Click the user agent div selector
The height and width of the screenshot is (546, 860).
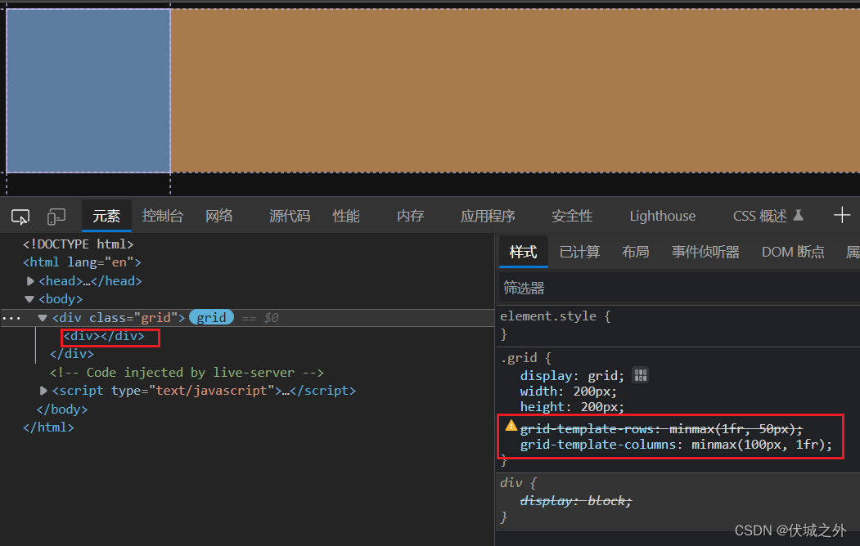(x=511, y=483)
